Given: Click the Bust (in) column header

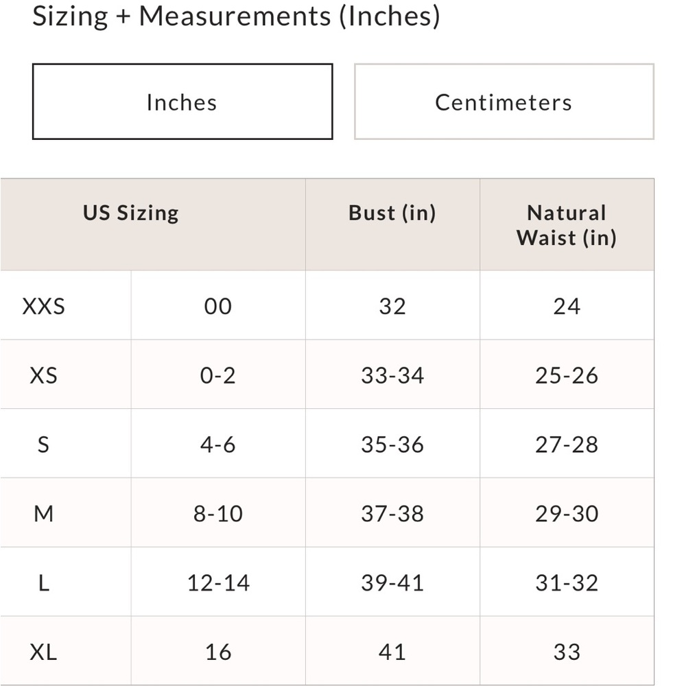Looking at the screenshot, I should (392, 213).
